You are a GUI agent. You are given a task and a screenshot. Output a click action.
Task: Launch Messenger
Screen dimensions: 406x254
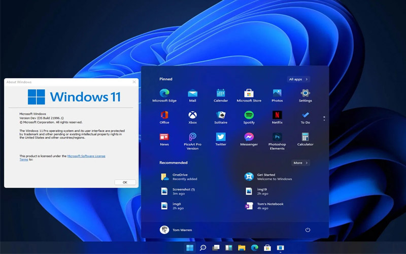pos(249,139)
